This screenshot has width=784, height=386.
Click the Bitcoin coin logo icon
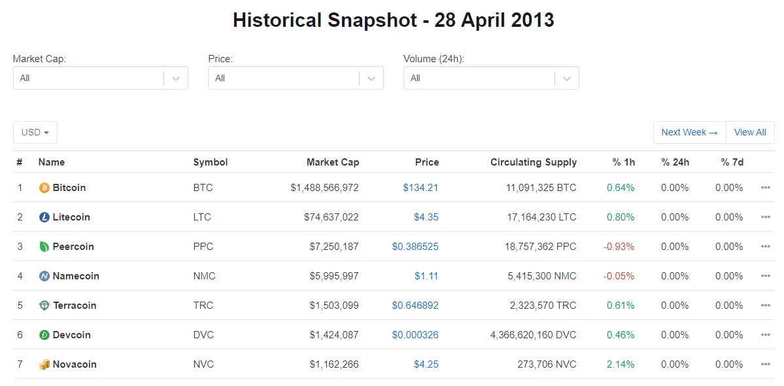pyautogui.click(x=44, y=188)
